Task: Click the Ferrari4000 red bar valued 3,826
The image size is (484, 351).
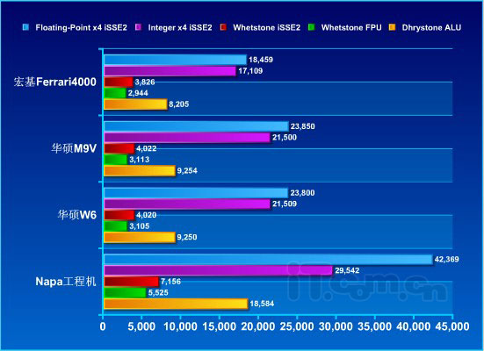Action: click(119, 82)
